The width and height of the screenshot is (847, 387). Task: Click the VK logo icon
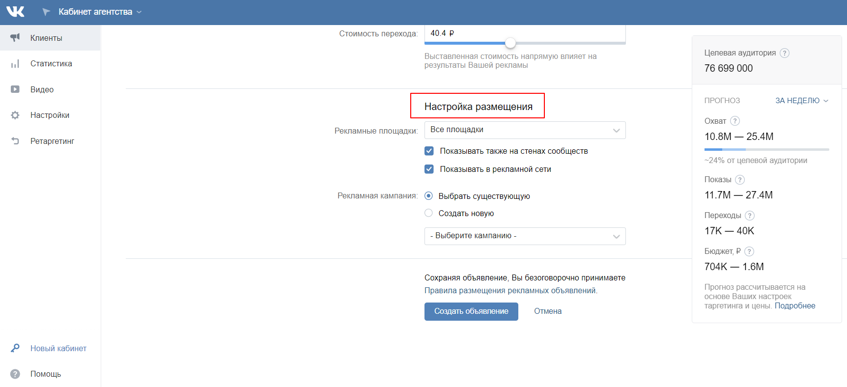pyautogui.click(x=15, y=12)
